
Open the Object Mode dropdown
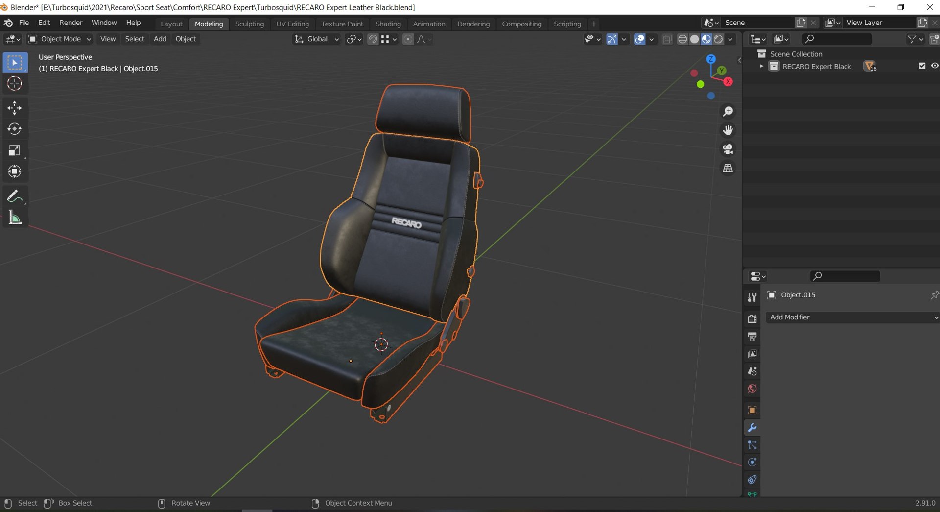[x=60, y=39]
